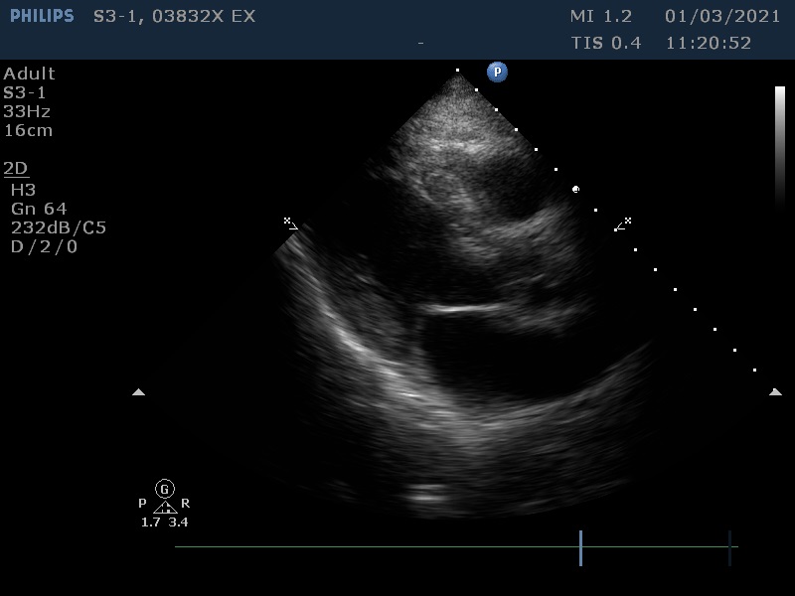Select the focal zone dot on depth scale

click(575, 189)
